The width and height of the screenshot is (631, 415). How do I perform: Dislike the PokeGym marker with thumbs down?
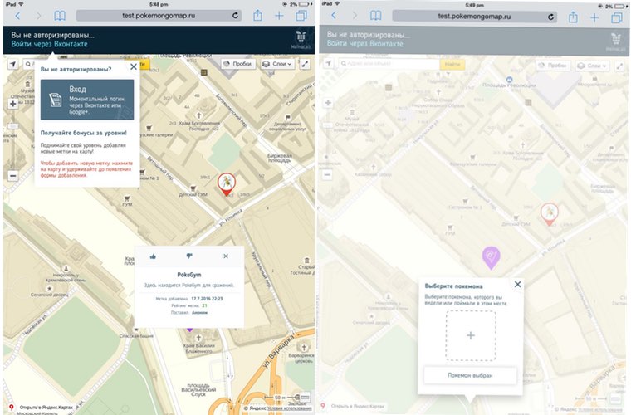point(189,256)
